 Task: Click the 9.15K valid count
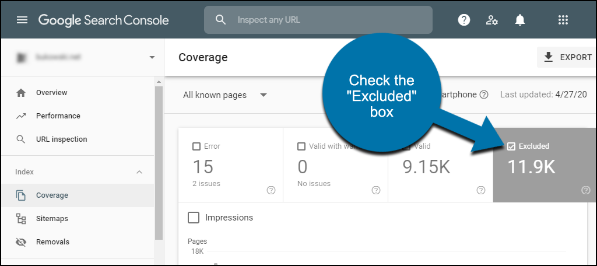[426, 167]
